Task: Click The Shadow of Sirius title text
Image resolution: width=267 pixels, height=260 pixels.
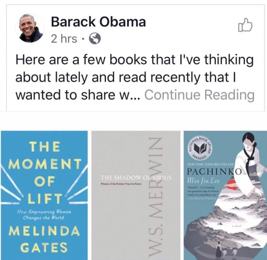Action: 136,178
